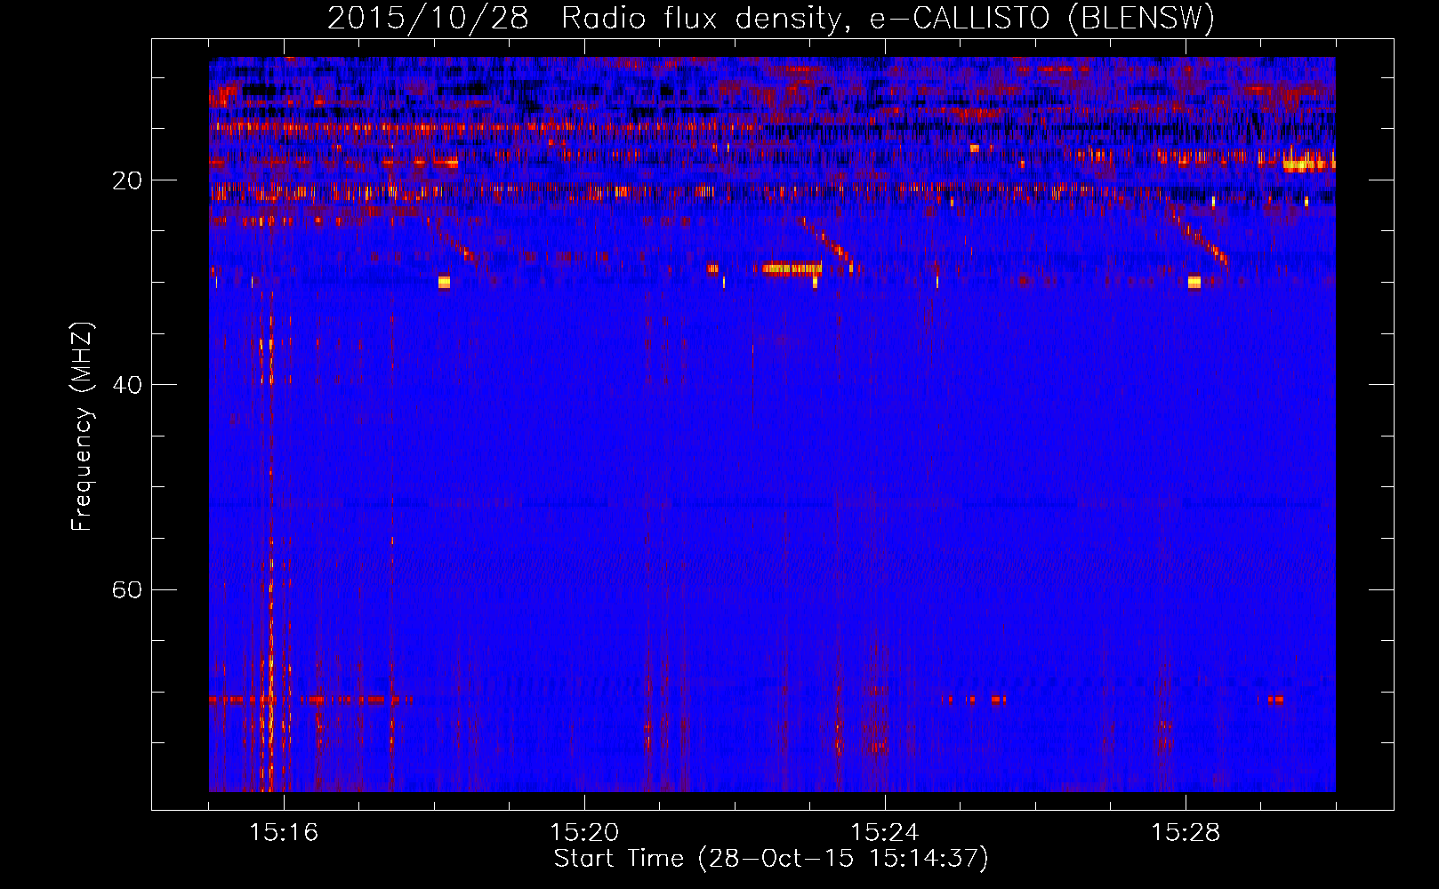The height and width of the screenshot is (889, 1439).
Task: Click the 60 MHz frequency tick label
Action: (x=127, y=589)
